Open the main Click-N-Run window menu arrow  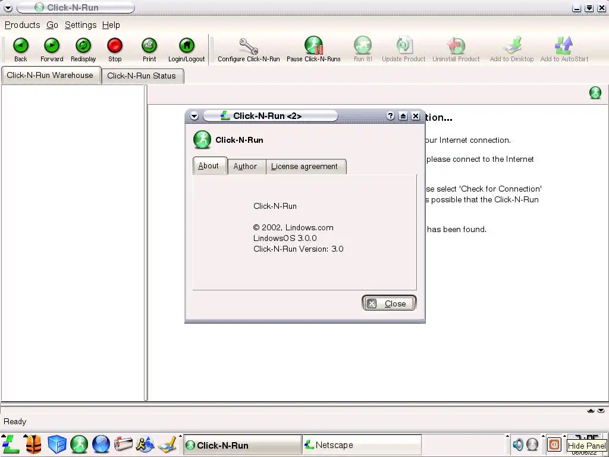[8, 8]
